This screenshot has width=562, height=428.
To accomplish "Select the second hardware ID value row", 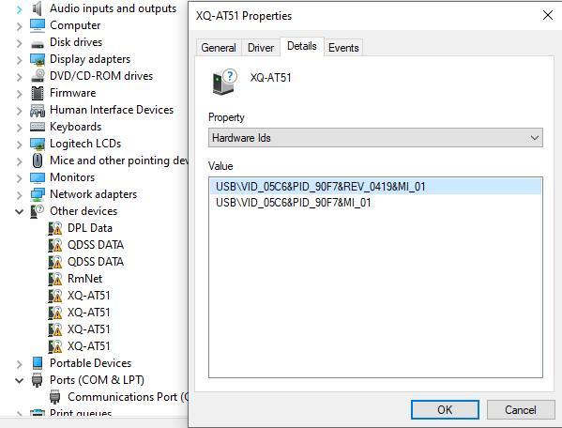I will [375, 203].
